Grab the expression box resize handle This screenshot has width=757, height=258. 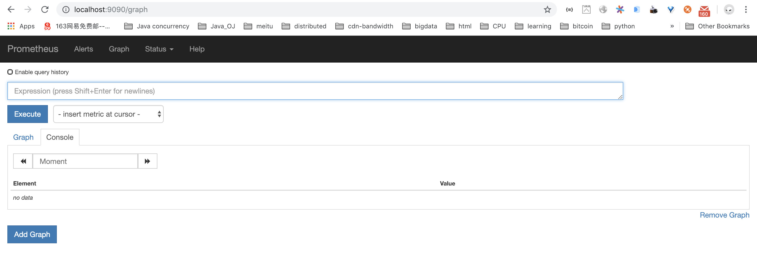point(620,97)
